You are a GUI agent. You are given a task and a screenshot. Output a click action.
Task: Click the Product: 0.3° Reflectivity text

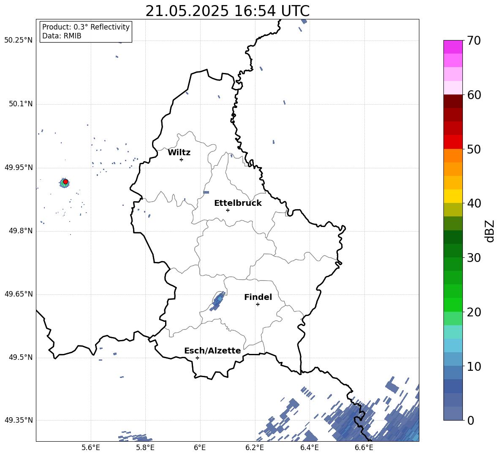pos(86,27)
